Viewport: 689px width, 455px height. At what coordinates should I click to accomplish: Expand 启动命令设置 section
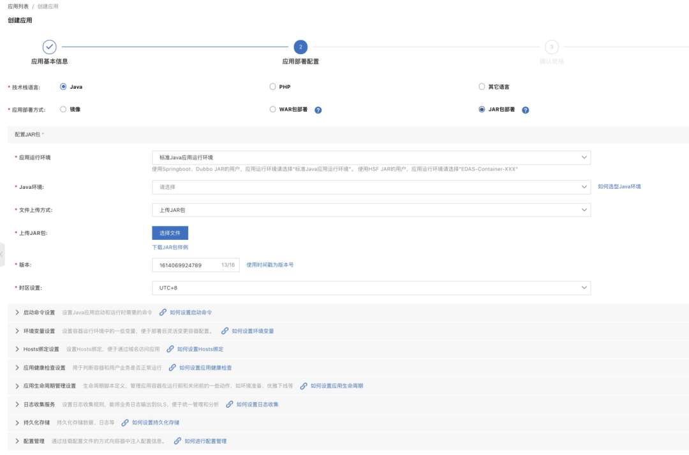[17, 312]
